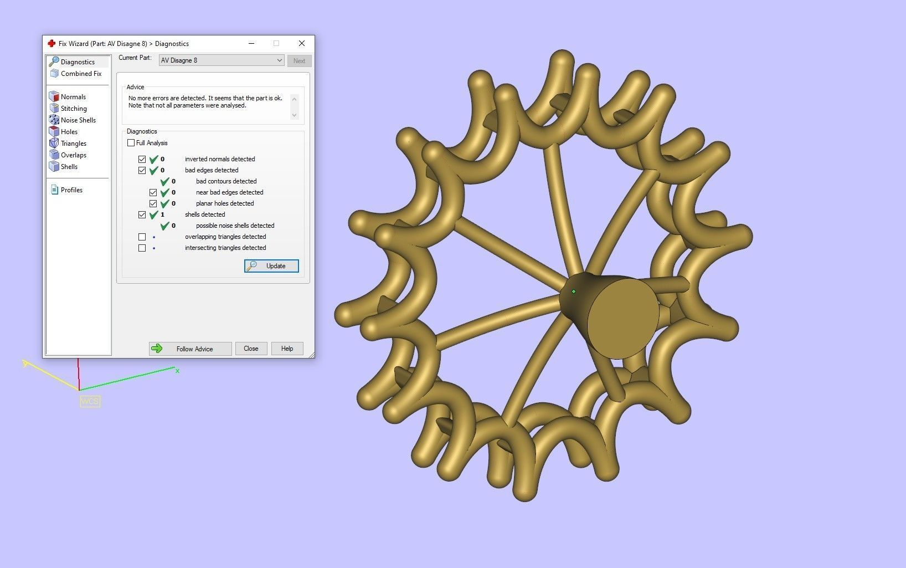
Task: Uncheck shells detected checkbox
Action: 142,214
